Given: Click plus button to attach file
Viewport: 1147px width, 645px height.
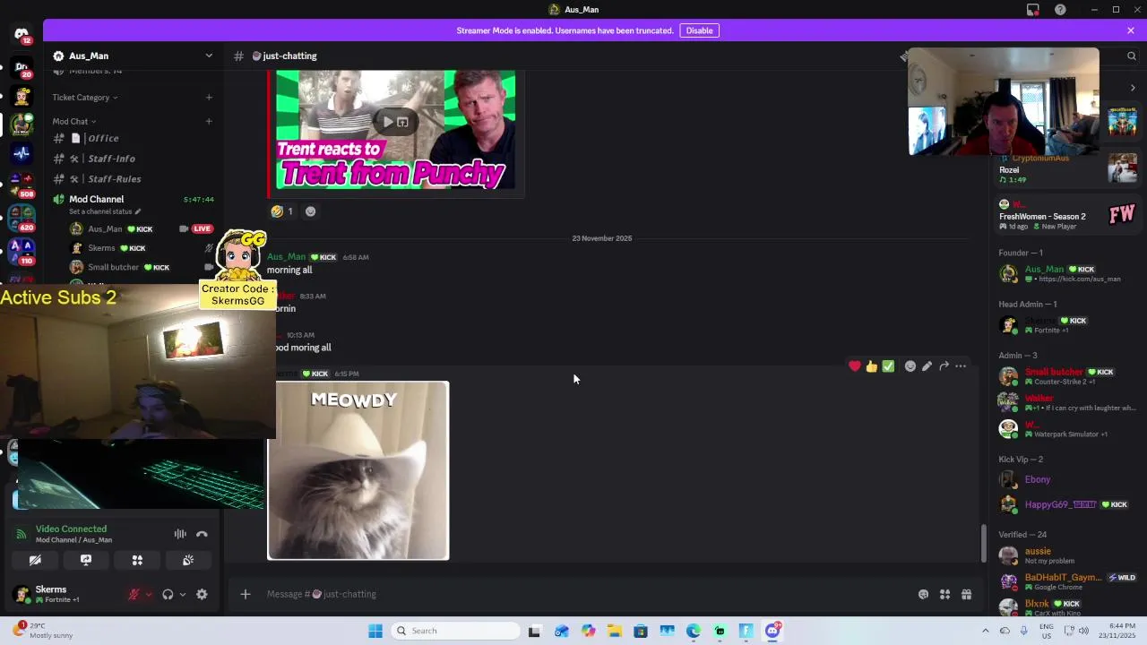Looking at the screenshot, I should (245, 594).
